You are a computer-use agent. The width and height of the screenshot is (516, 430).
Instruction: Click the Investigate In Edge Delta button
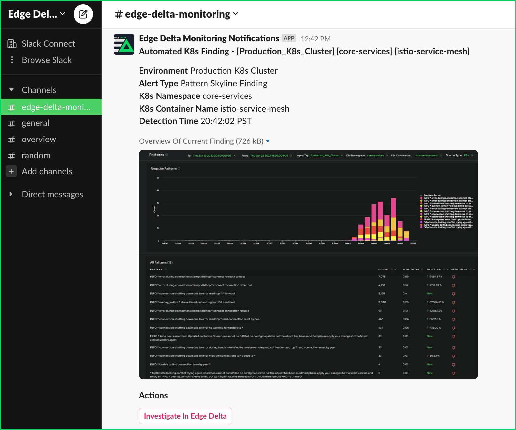point(185,416)
